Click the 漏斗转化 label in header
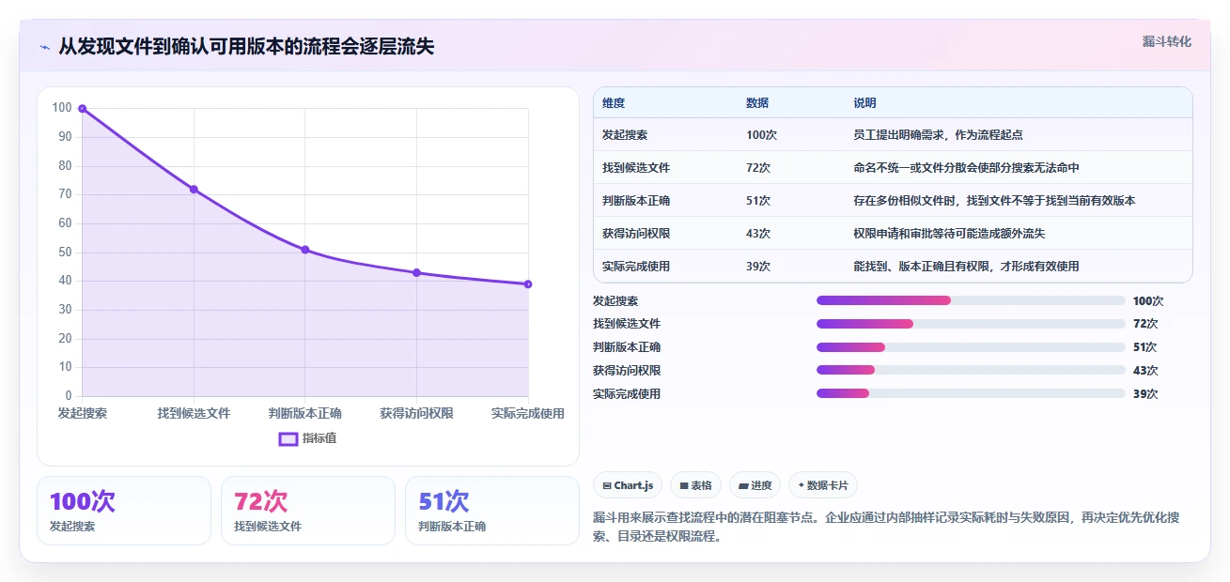Screen dimensions: 1230x582 1166,41
